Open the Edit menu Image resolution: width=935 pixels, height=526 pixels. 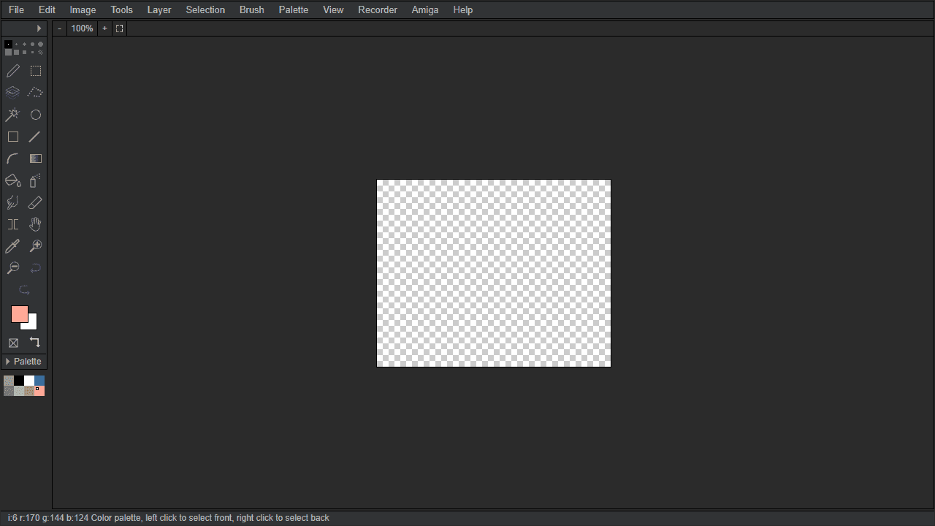(47, 9)
